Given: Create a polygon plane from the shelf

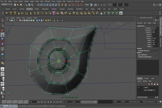Looking at the screenshot, I should 22,13.
